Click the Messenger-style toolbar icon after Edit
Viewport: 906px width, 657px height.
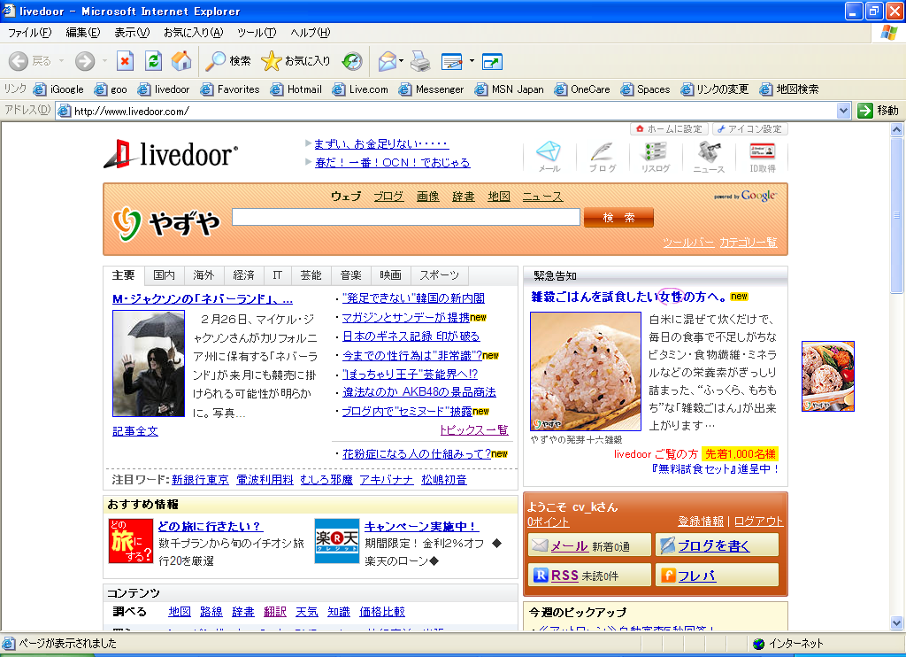click(492, 61)
